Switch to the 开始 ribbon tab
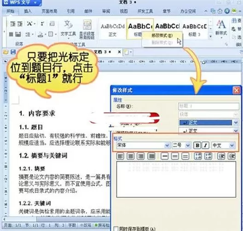 click(11, 11)
